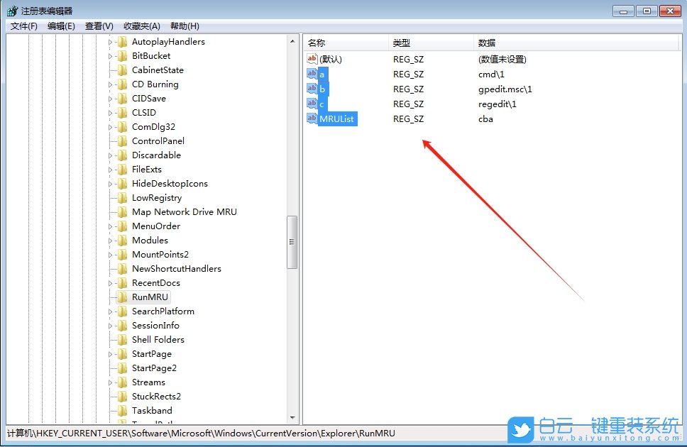Screen dimensions: 687x447
Task: Click the vertical scrollbar of the tree pane
Action: [292, 241]
